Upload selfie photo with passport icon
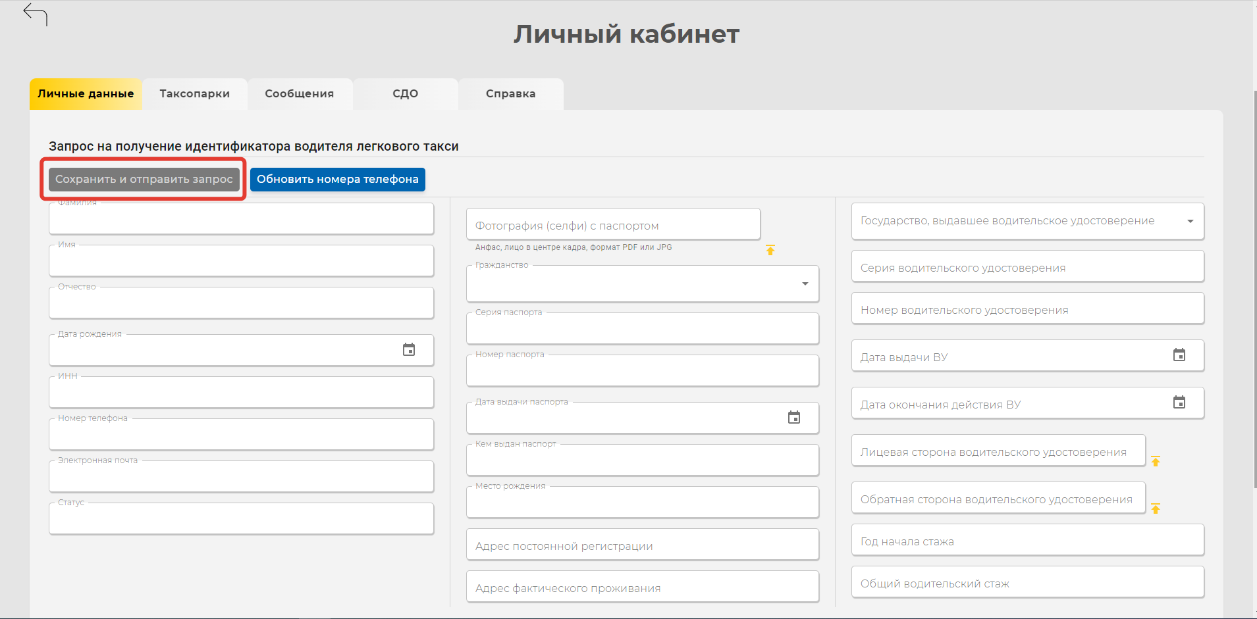The image size is (1257, 619). click(x=770, y=250)
